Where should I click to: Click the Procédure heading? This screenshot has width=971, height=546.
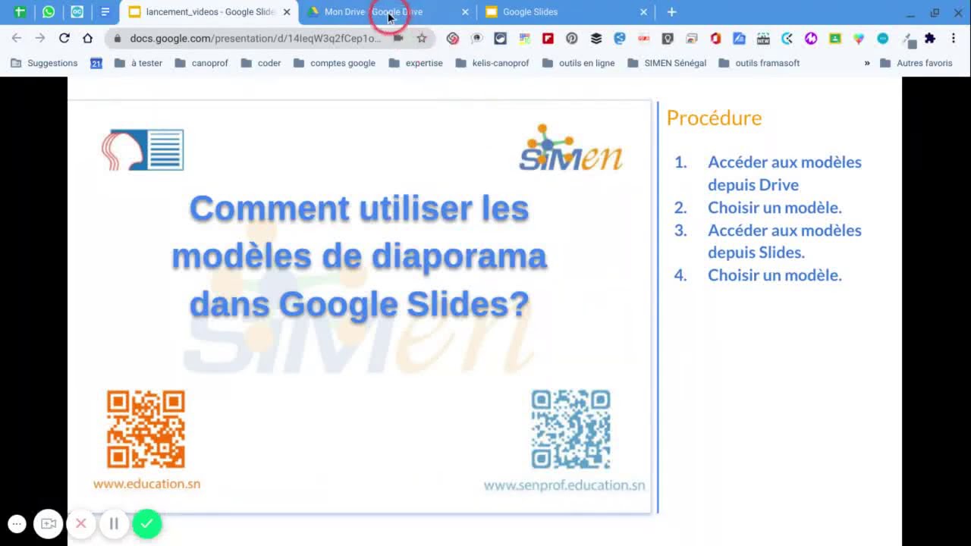pos(714,118)
